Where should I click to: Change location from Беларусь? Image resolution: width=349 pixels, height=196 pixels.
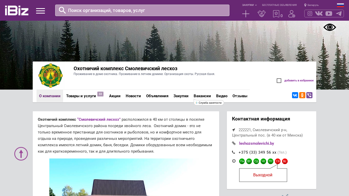tap(311, 5)
